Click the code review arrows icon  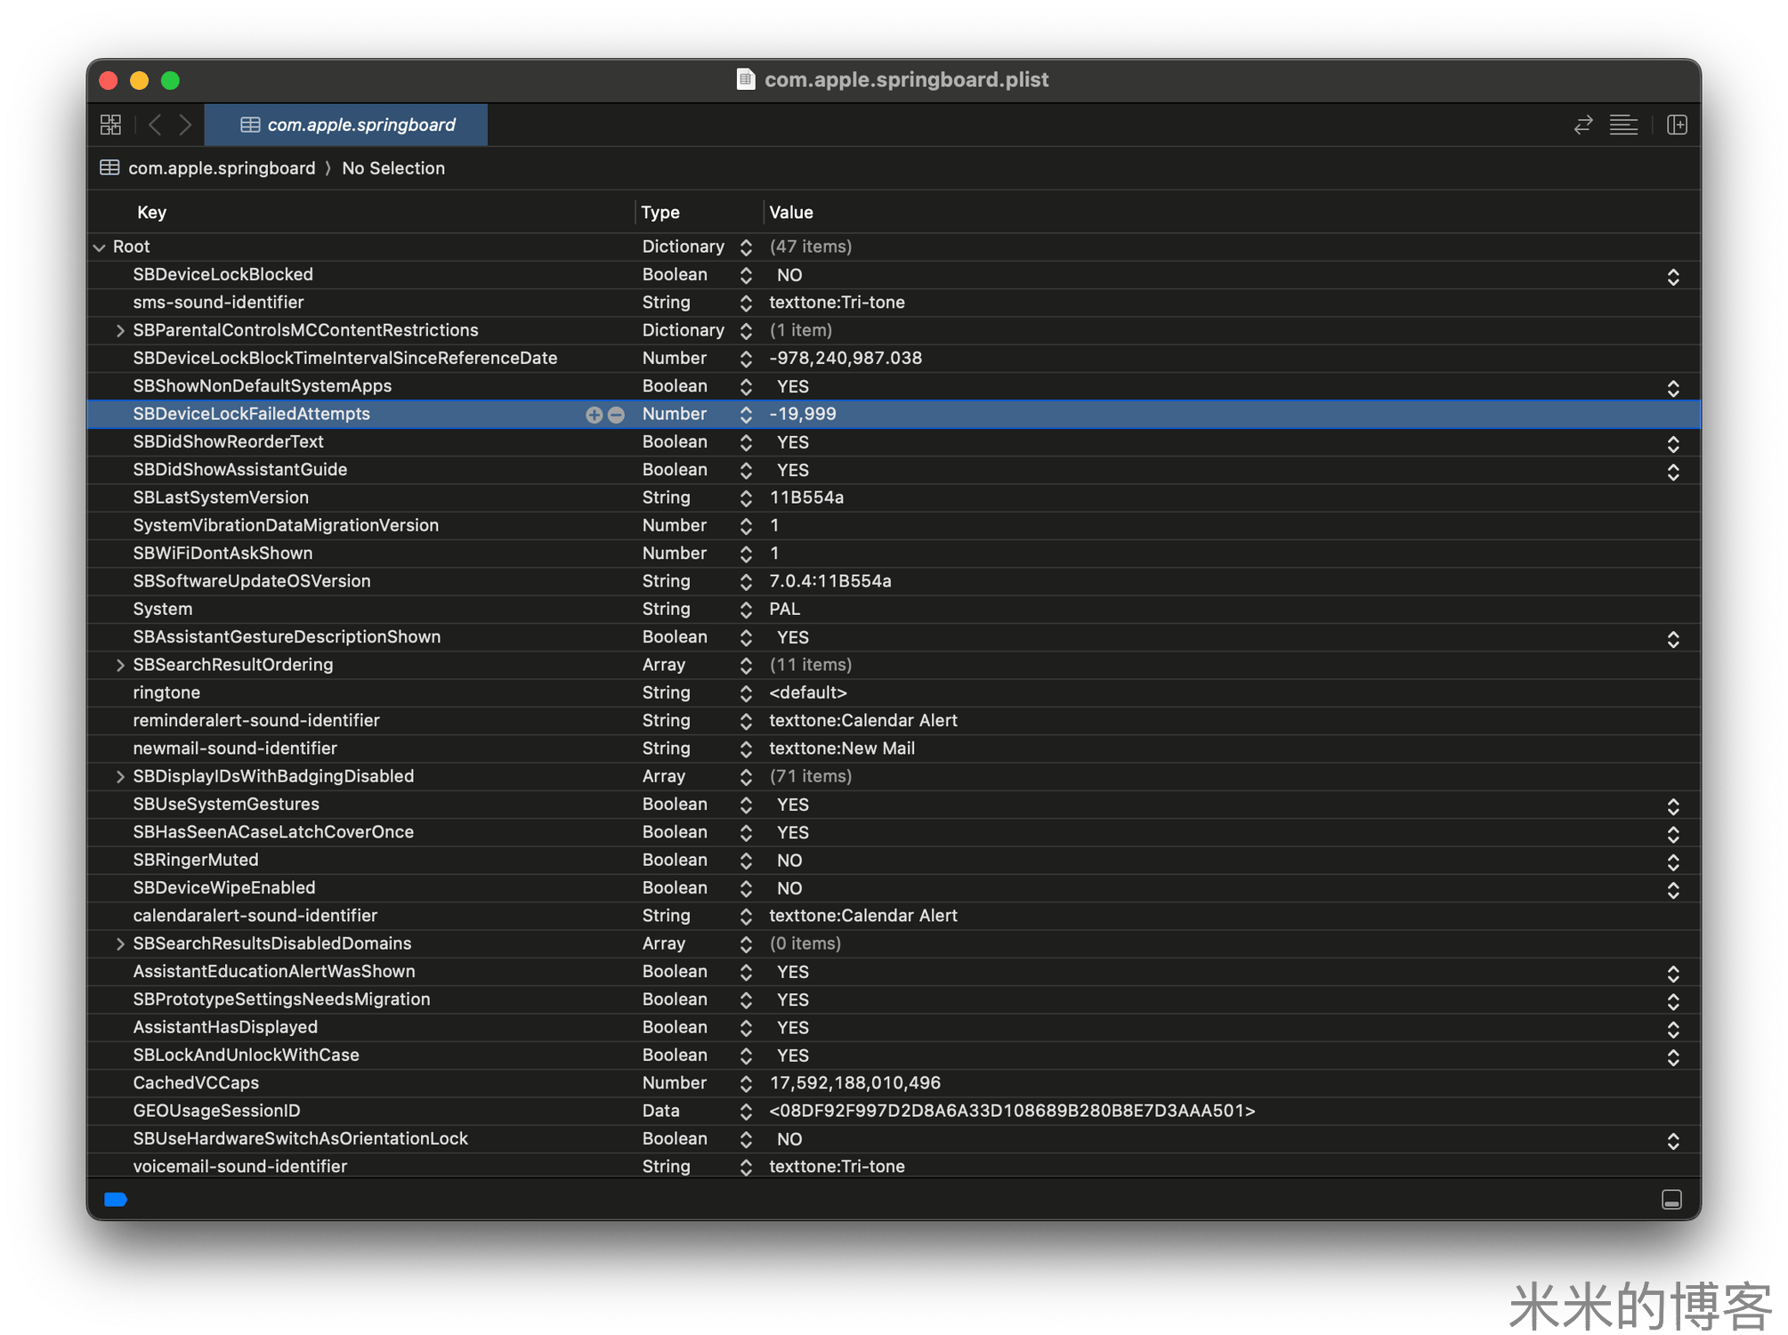pos(1582,125)
